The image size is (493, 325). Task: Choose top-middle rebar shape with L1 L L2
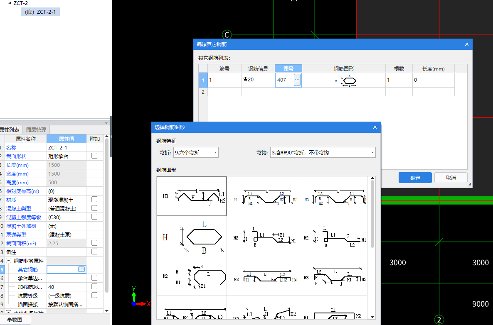coord(262,196)
